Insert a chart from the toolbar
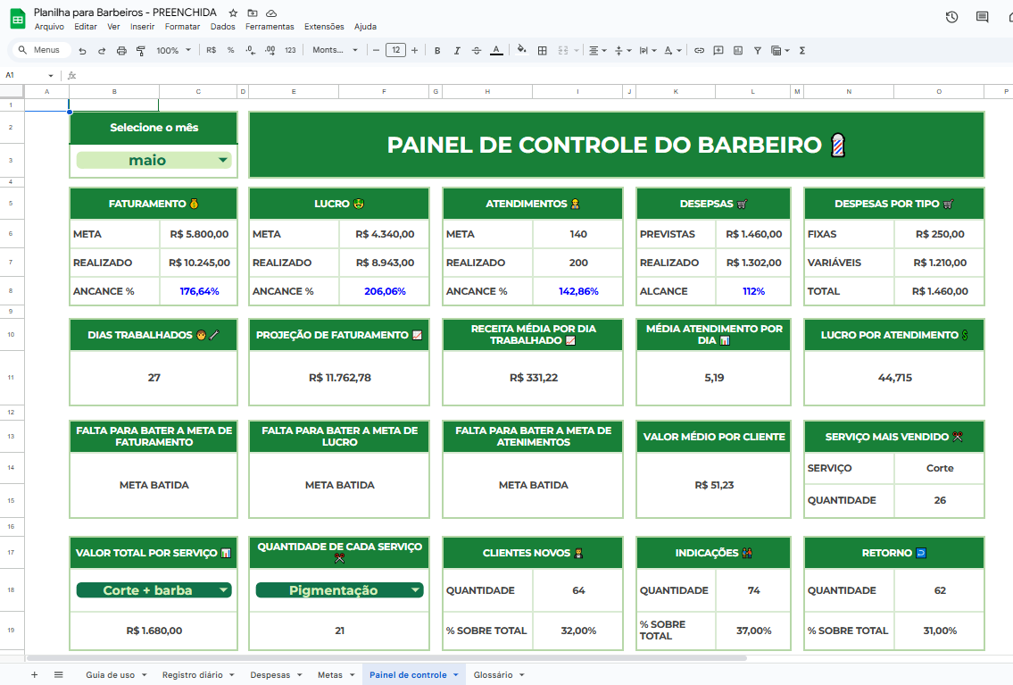Screen dimensions: 1013x685 click(x=737, y=51)
